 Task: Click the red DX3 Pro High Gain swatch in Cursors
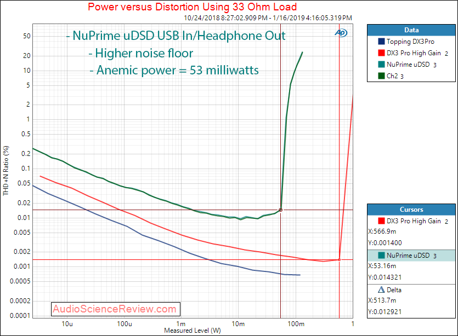[x=381, y=221]
